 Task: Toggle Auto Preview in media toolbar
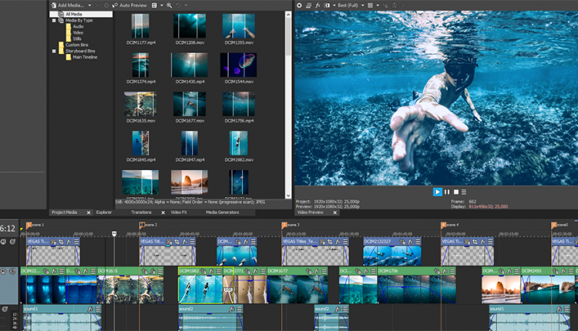[x=129, y=5]
